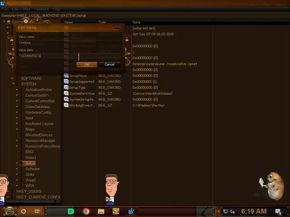The image size is (290, 217).
Task: Click Cancel in Edit String dialog
Action: tap(110, 64)
